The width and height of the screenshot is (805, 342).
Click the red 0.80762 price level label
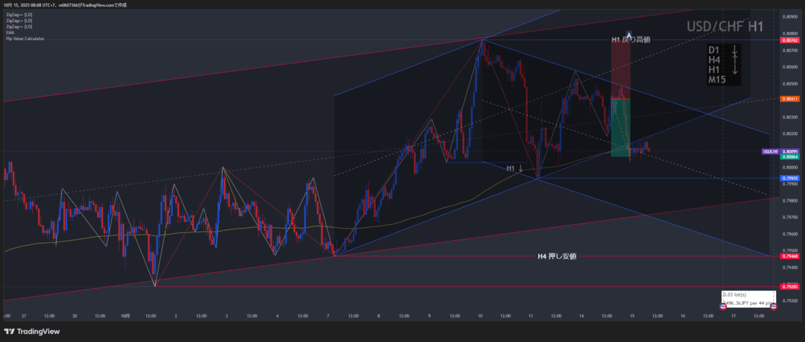point(790,40)
